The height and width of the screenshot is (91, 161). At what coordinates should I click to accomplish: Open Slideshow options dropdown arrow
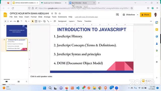[x=138, y=15]
